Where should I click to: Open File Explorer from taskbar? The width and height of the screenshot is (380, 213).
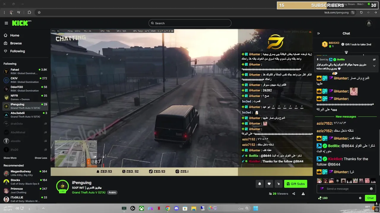point(194,208)
